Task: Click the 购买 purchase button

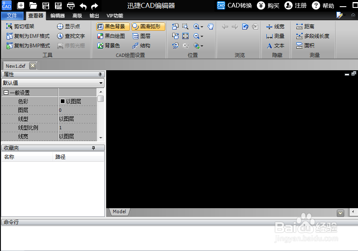Action: tap(268, 5)
